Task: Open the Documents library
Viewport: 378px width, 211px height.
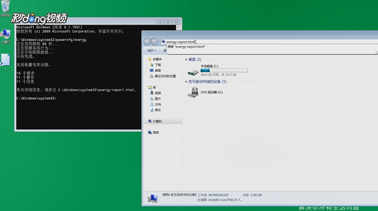Action: 155,105
